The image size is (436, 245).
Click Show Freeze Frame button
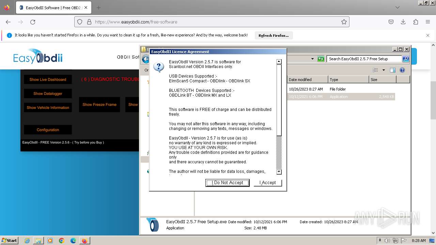click(99, 104)
